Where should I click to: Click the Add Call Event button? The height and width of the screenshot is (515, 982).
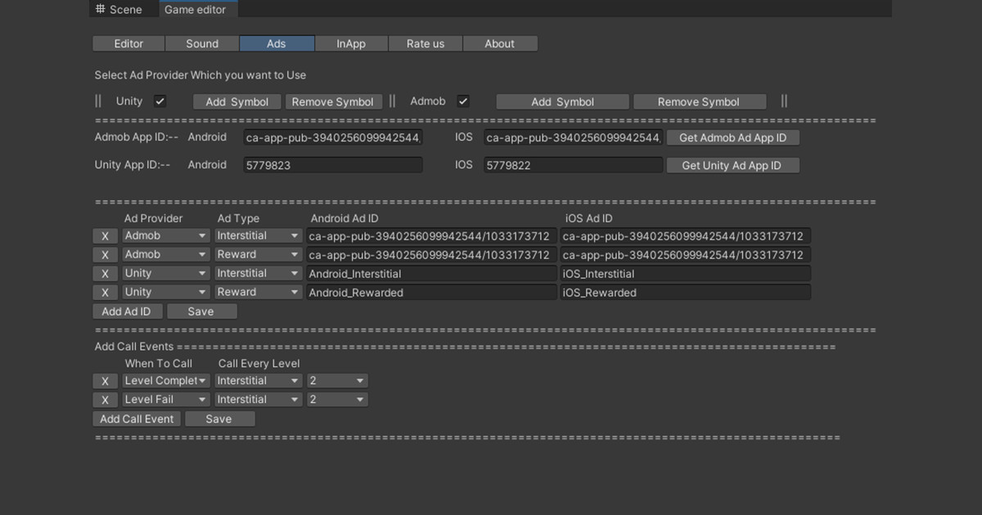tap(137, 419)
